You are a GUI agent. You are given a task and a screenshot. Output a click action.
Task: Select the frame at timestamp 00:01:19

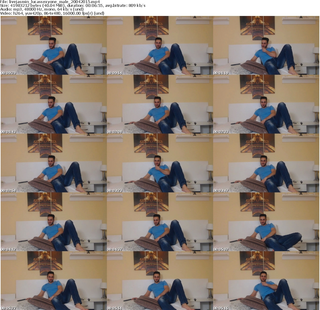pos(266,45)
